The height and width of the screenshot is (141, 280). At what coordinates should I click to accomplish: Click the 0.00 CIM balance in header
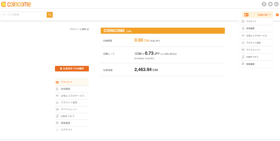(x=263, y=15)
